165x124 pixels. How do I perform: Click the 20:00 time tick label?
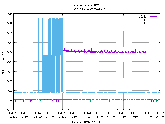pos(135,117)
